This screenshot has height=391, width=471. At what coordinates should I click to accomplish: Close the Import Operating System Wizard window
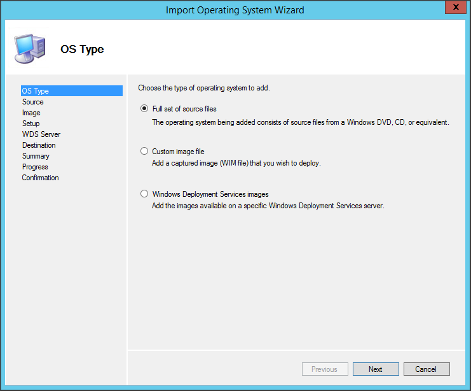point(453,8)
